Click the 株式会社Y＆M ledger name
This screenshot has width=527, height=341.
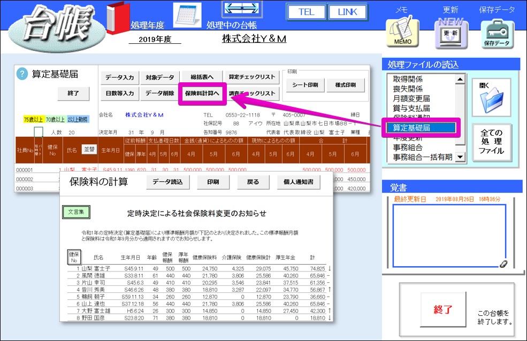tap(255, 39)
